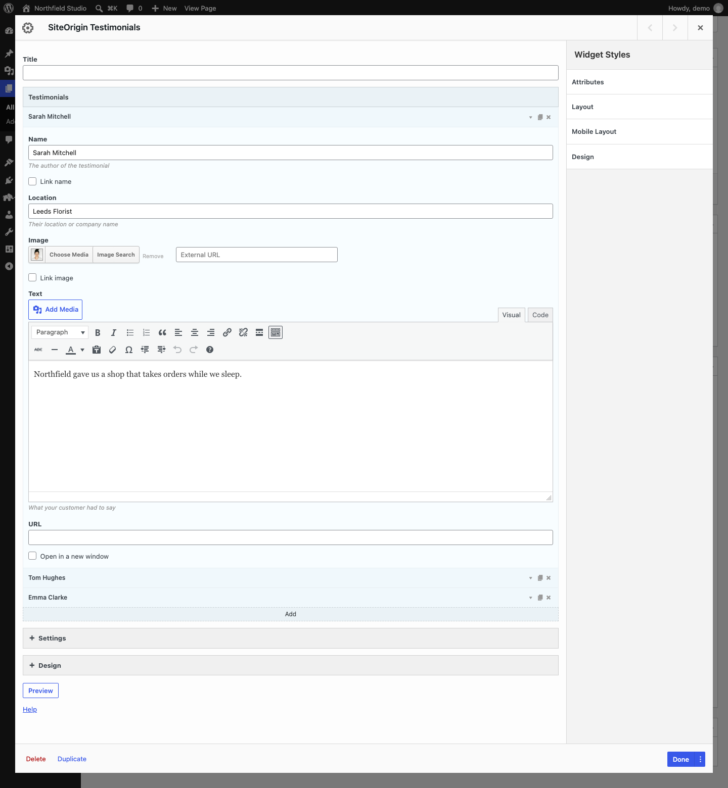Apply italic formatting in the editor toolbar
This screenshot has width=728, height=788.
pyautogui.click(x=114, y=332)
